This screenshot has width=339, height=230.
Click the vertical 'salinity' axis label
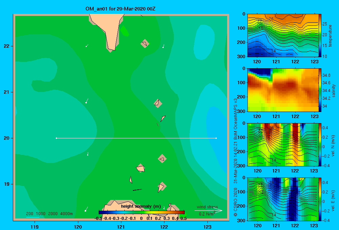[334, 91]
